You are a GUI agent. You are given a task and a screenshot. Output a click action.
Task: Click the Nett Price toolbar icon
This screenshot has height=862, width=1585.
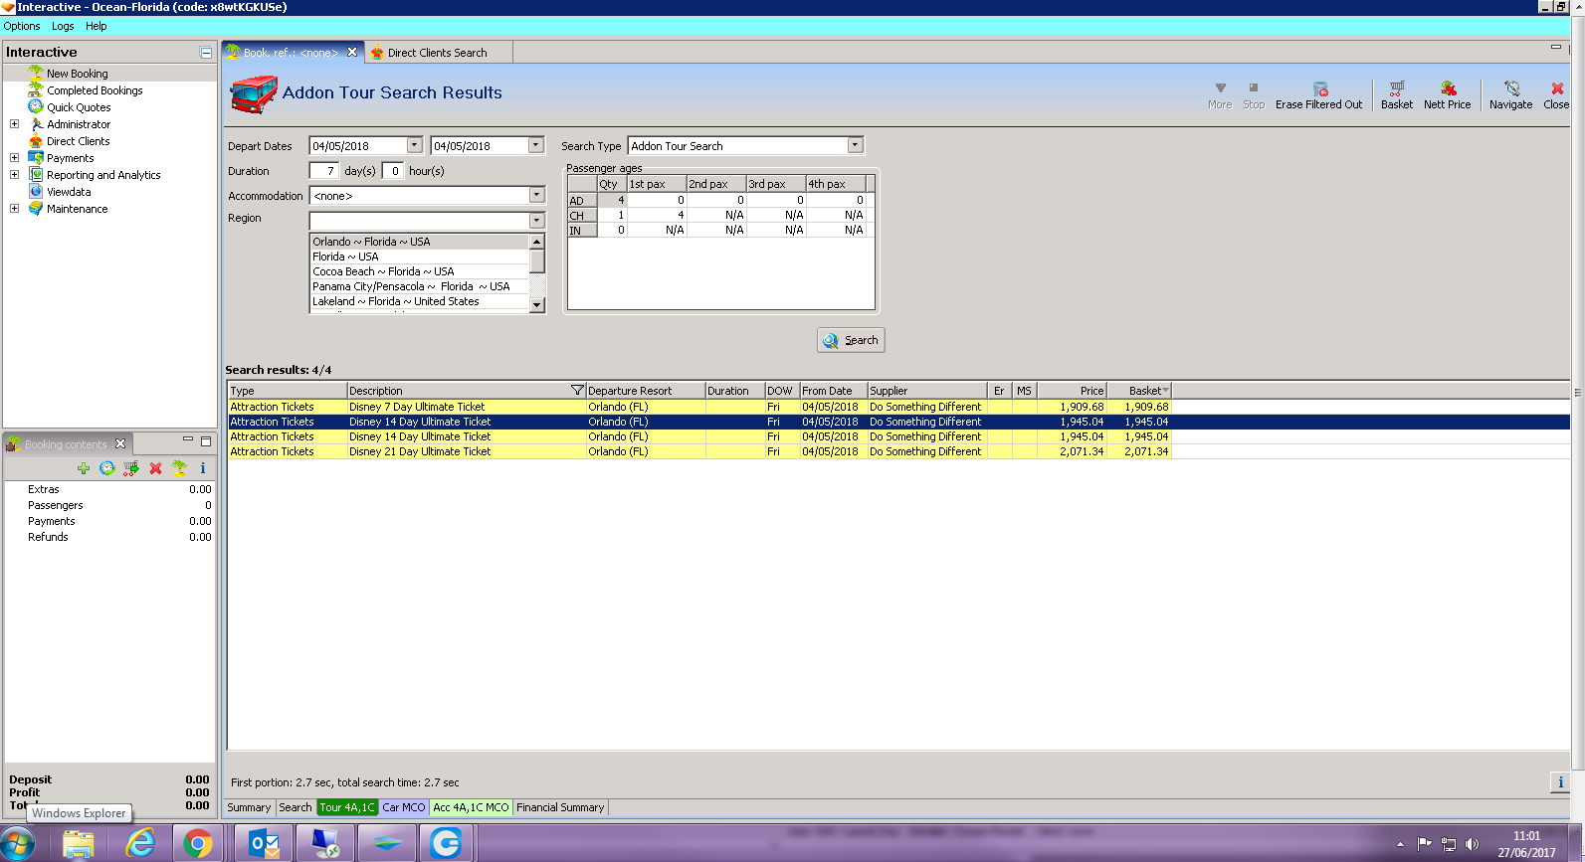1447,95
